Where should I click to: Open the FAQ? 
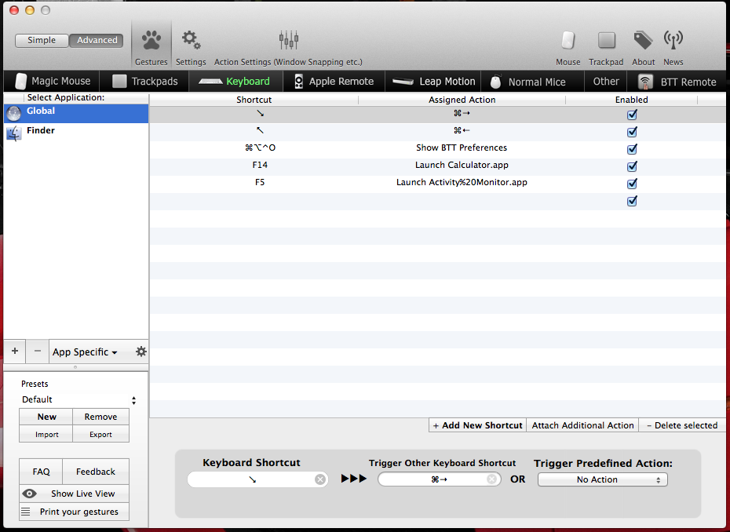point(41,472)
